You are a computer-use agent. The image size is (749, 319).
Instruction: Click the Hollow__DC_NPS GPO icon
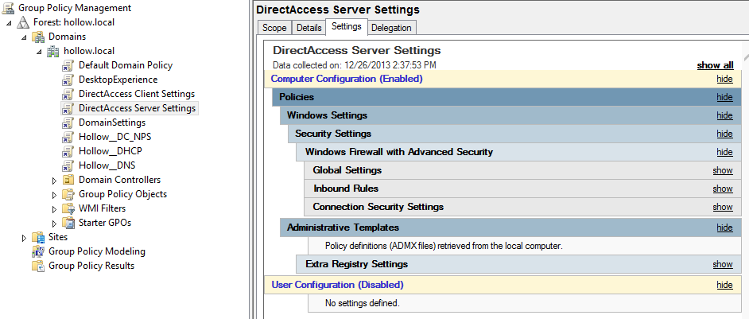click(x=68, y=138)
